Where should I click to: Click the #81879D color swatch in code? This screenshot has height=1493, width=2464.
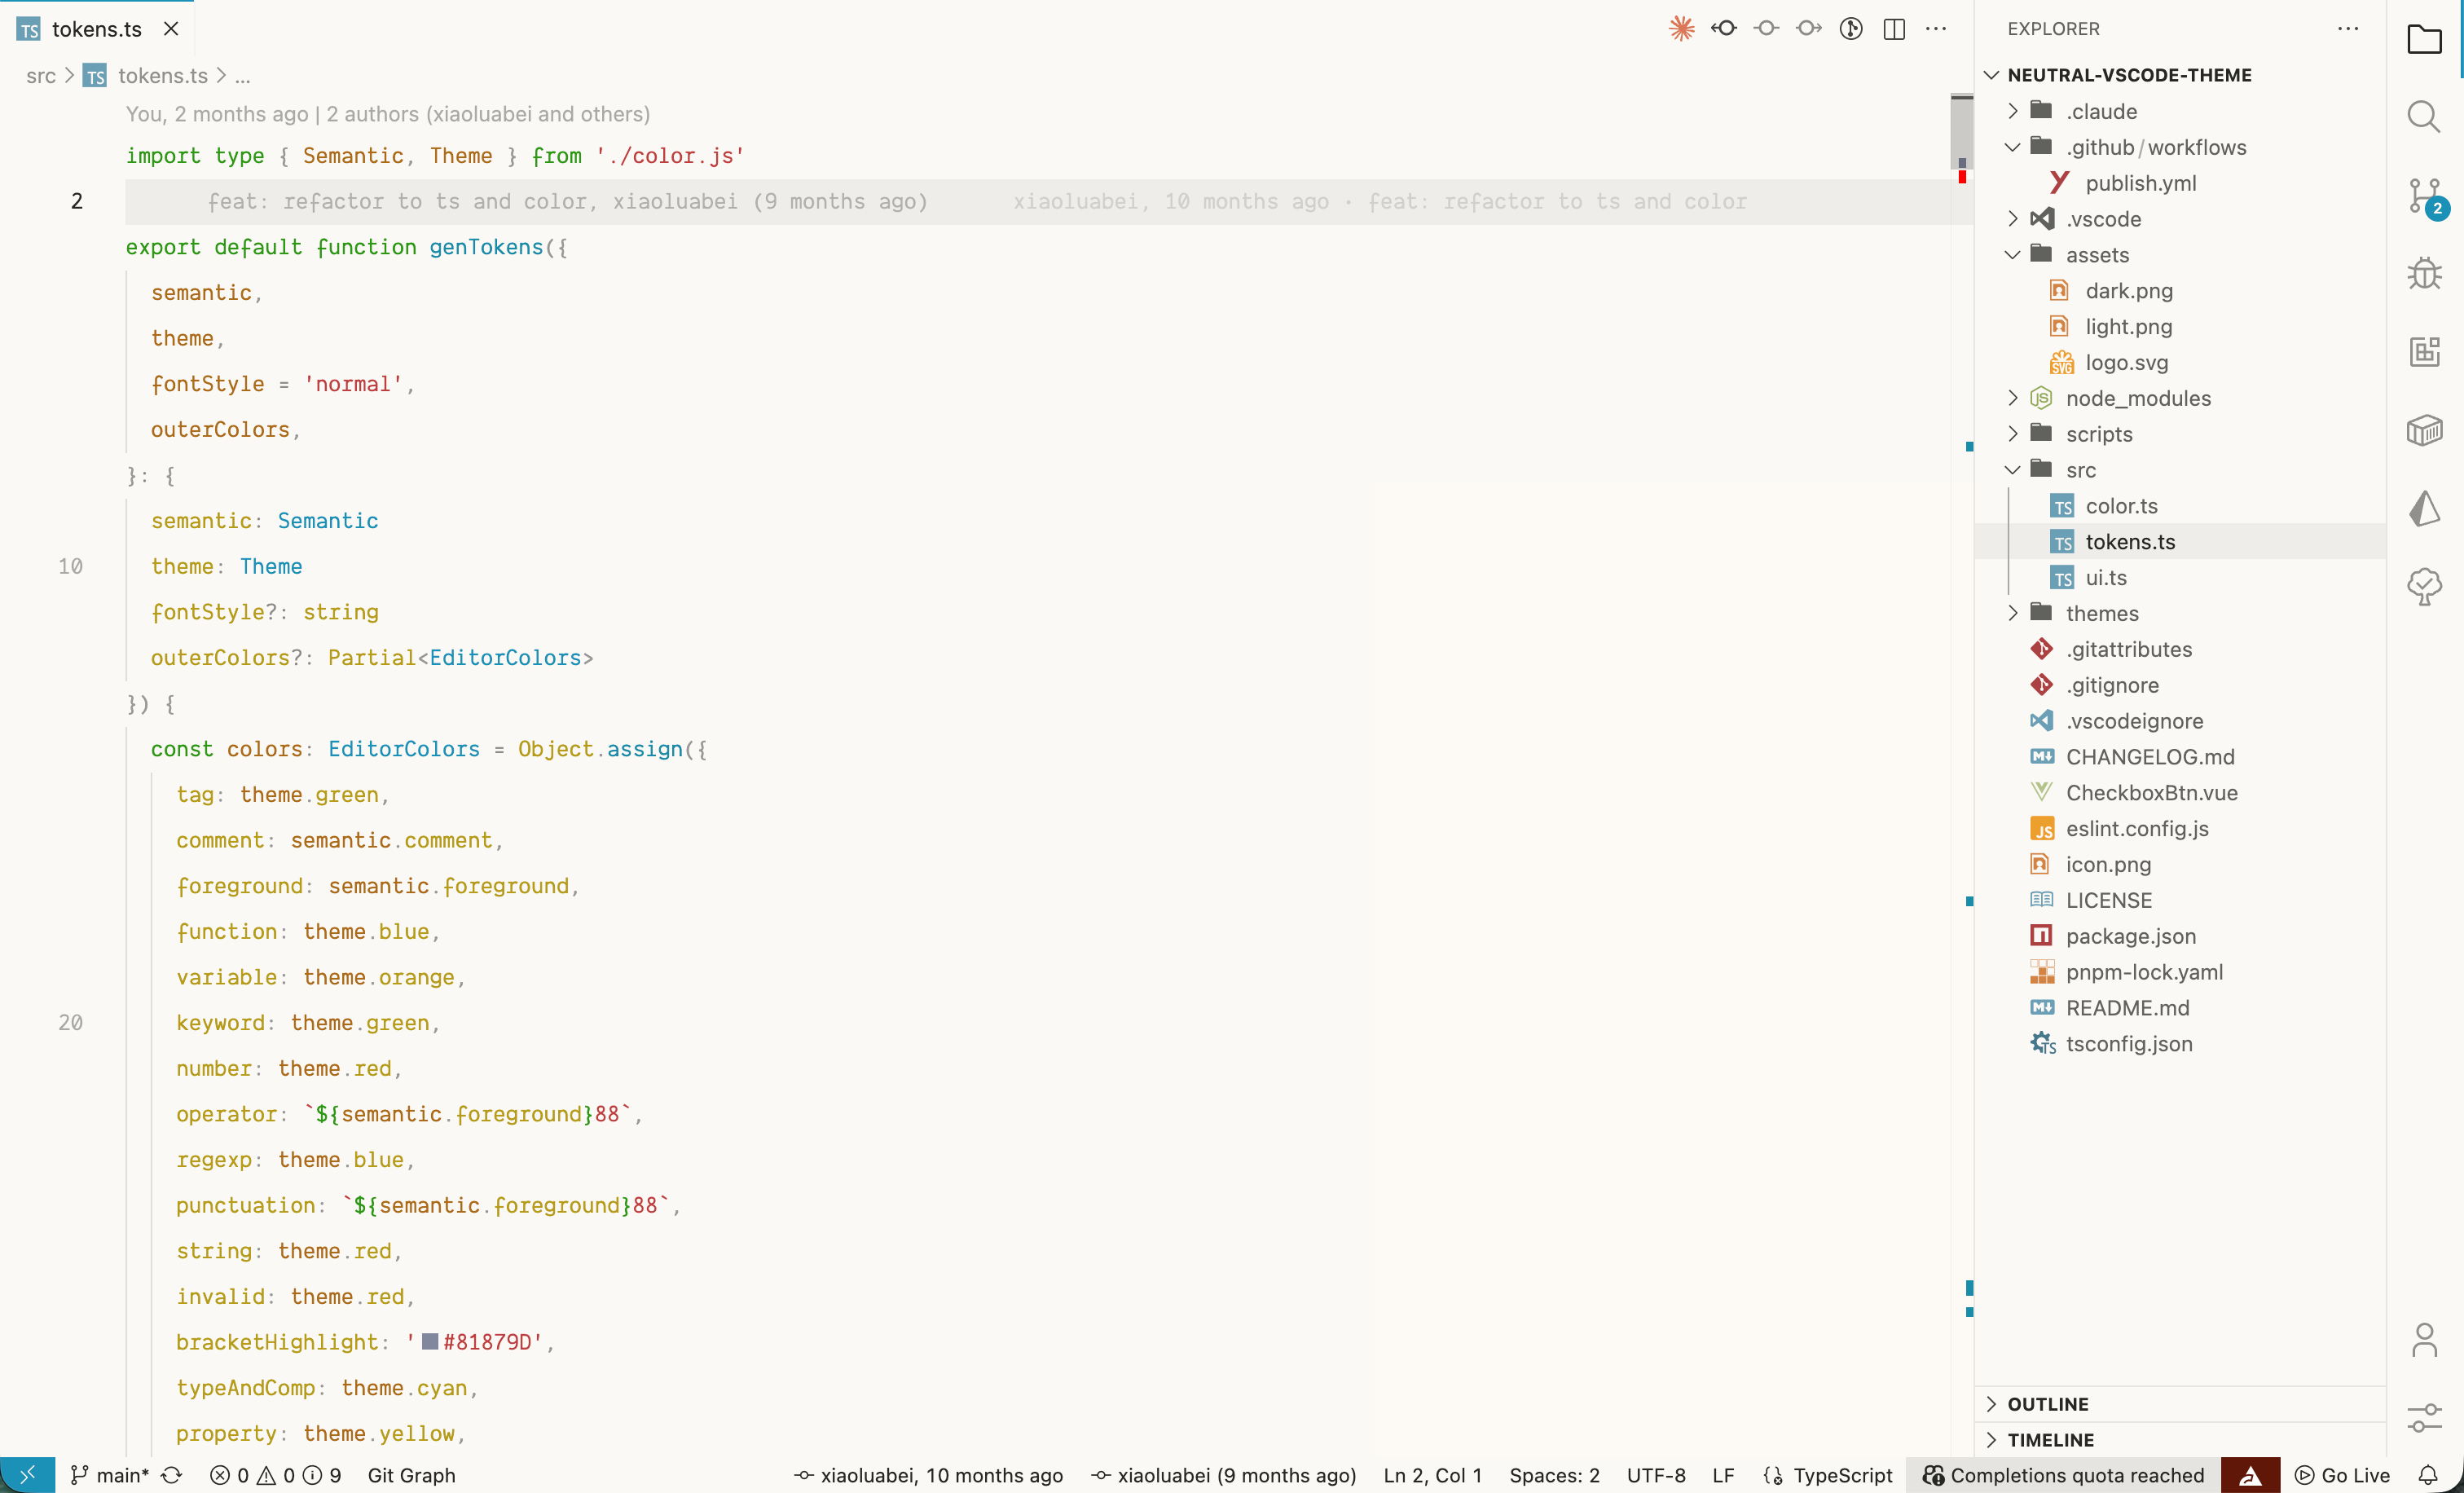pos(430,1342)
